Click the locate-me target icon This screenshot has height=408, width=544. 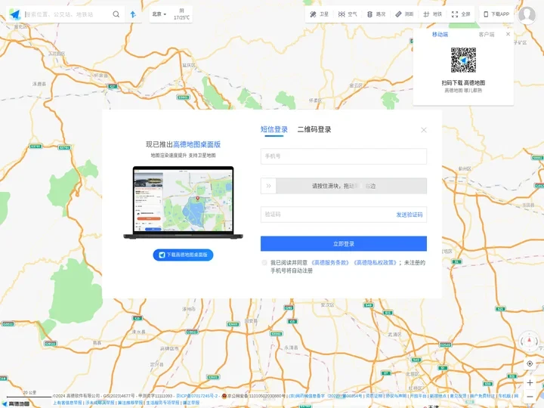[x=530, y=363]
